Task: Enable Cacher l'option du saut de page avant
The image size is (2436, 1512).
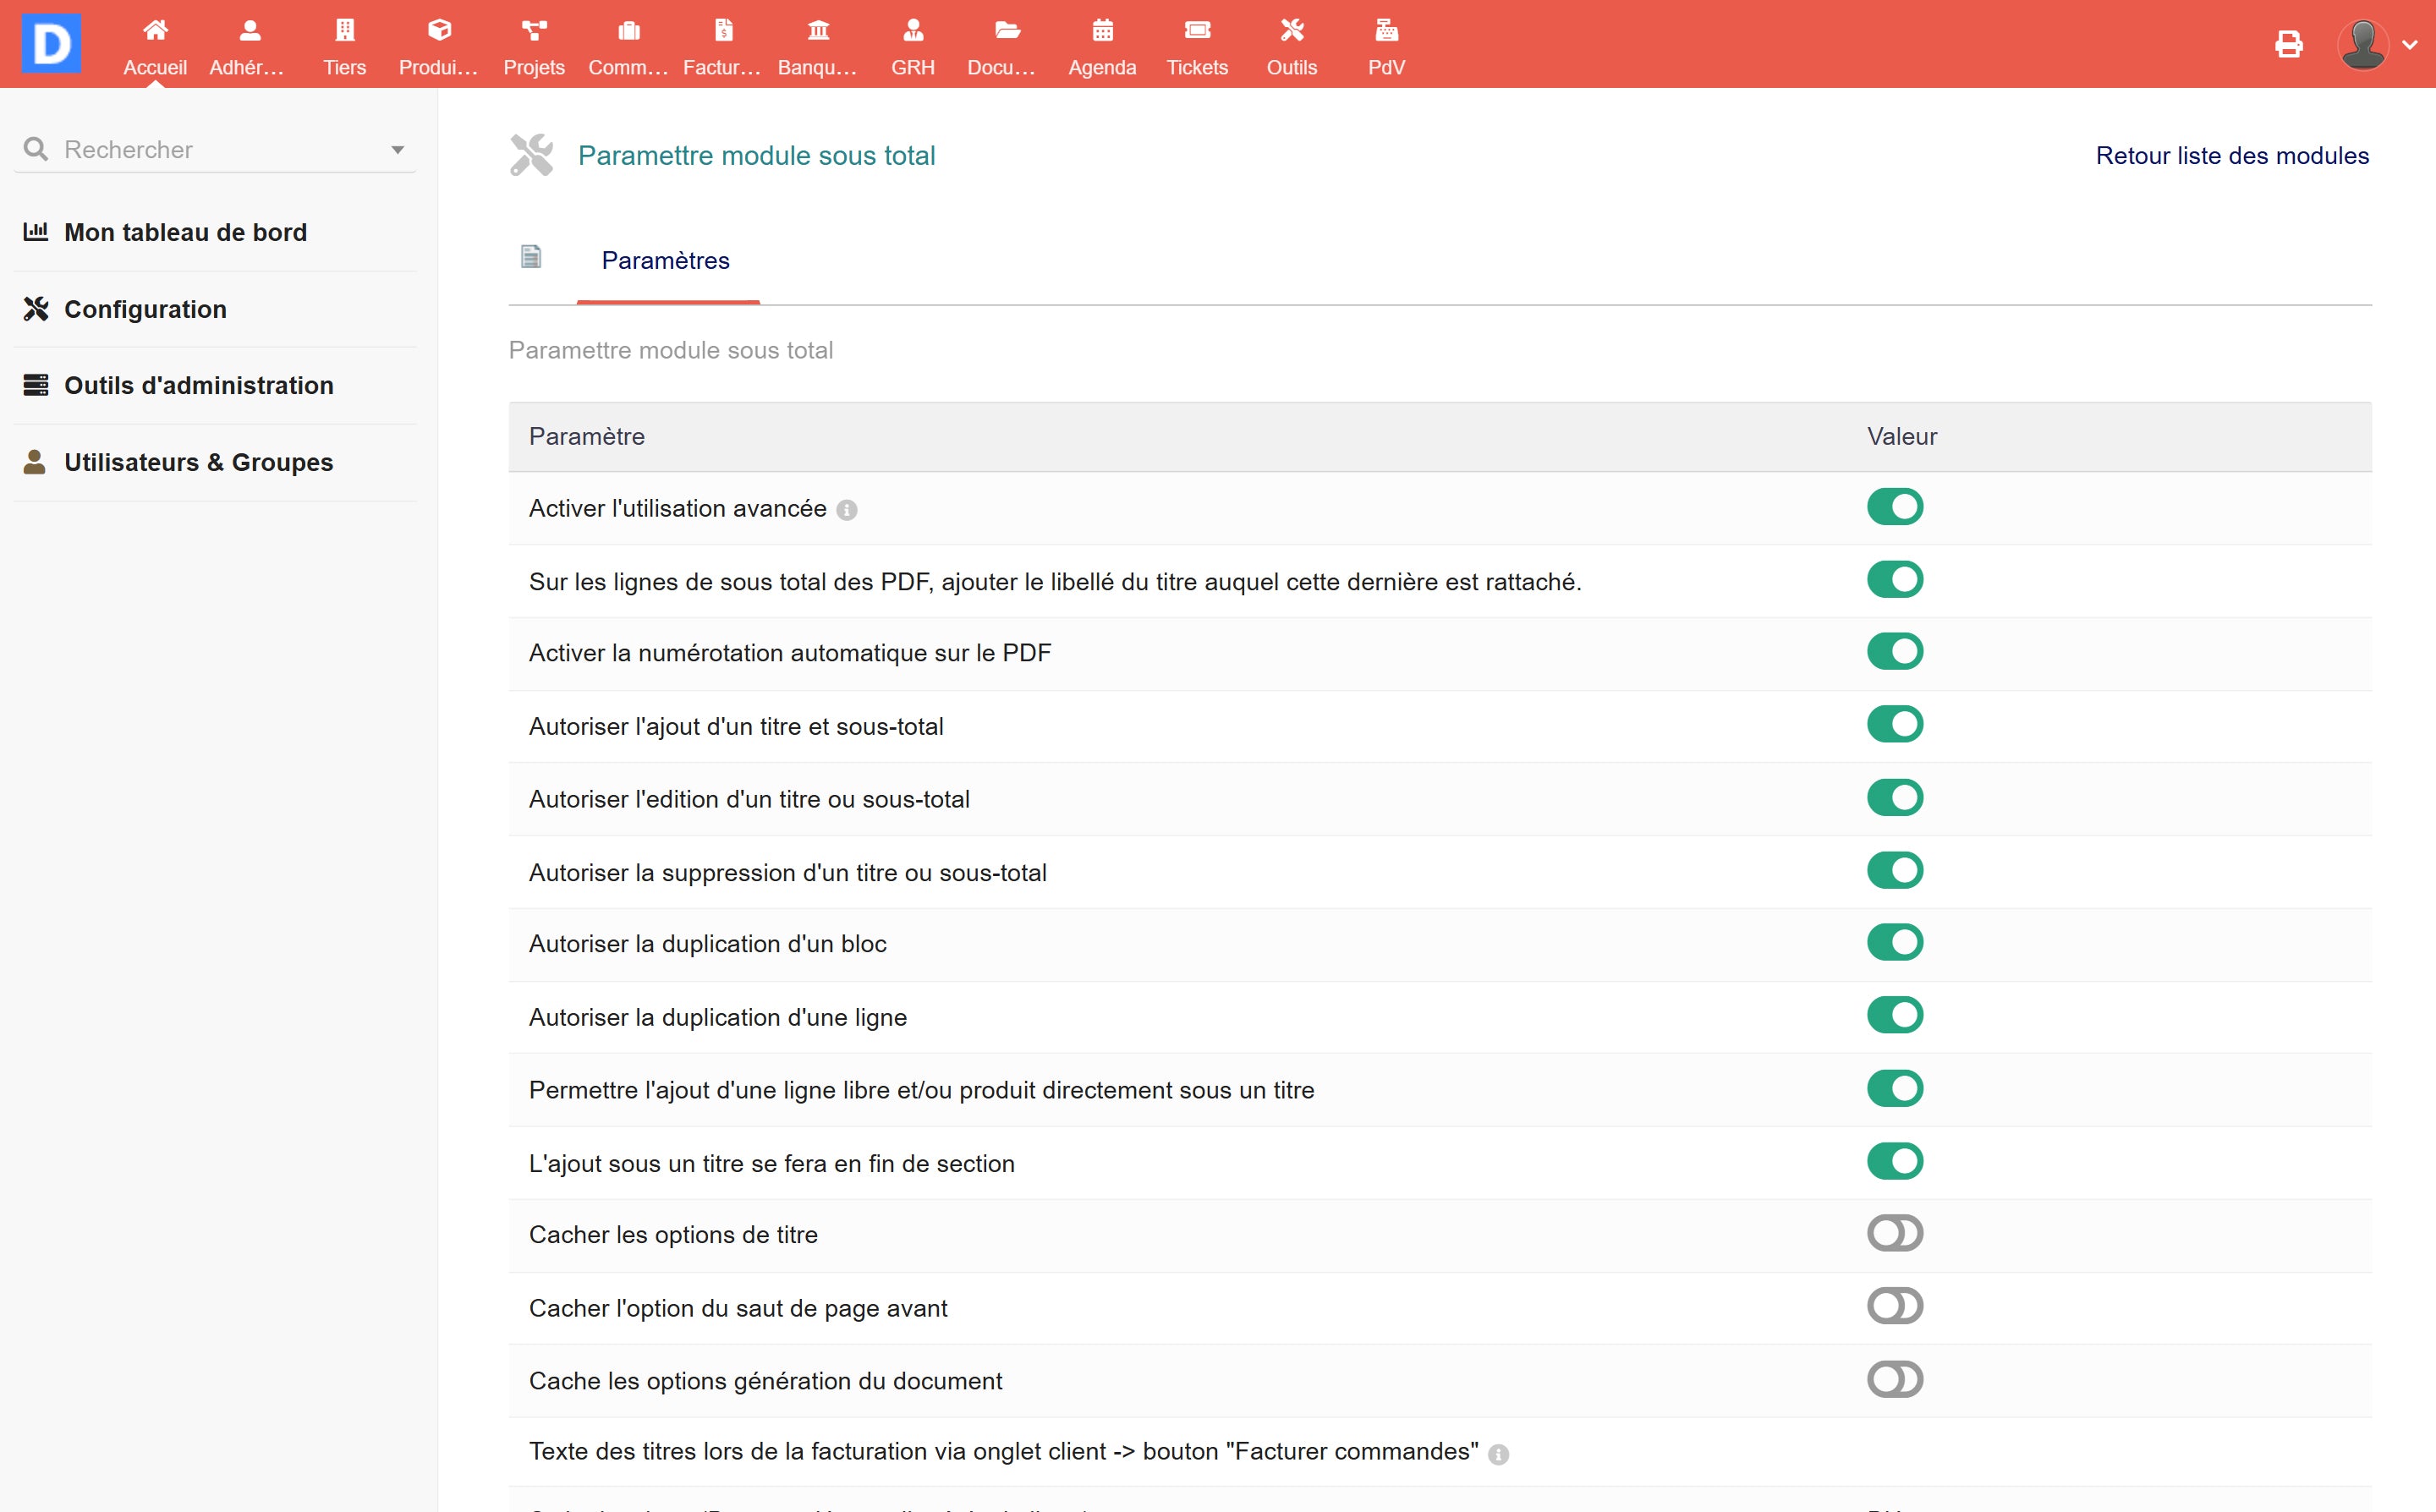Action: point(1894,1307)
